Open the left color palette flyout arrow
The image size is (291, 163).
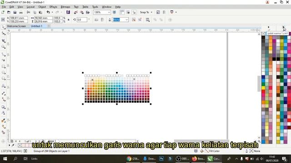[269, 27]
